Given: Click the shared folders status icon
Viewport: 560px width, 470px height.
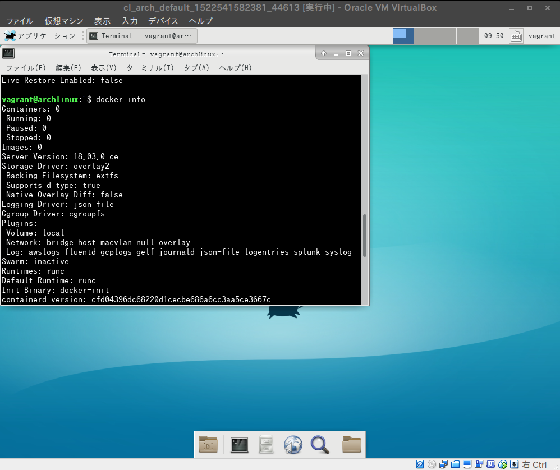Looking at the screenshot, I should coord(456,464).
